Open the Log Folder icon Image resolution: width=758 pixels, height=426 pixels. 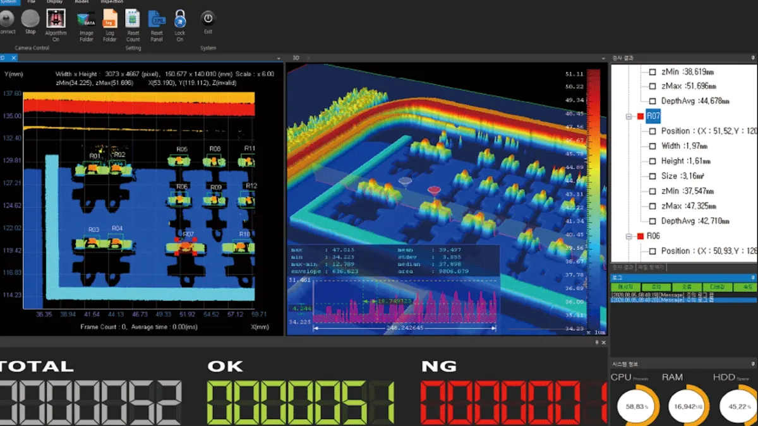click(x=110, y=18)
